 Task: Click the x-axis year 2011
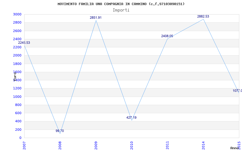168,146
